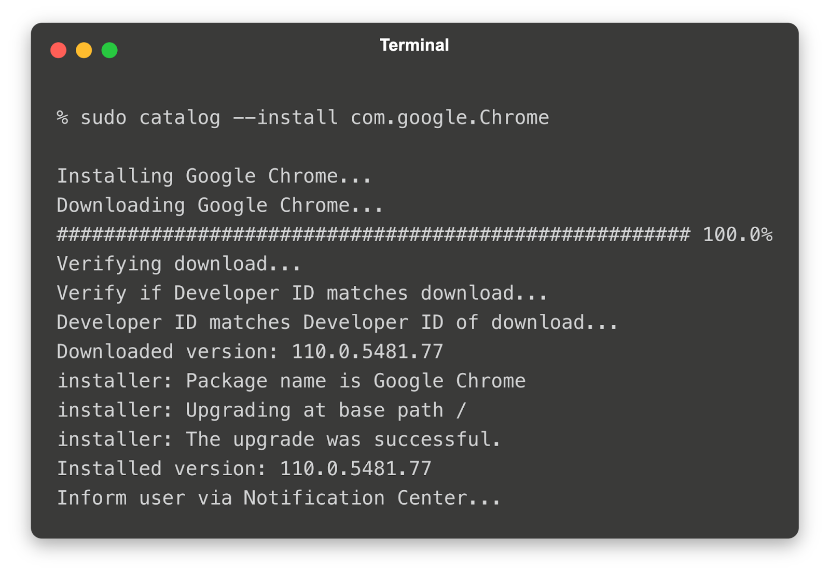Click the 100.0% progress value
Image resolution: width=830 pixels, height=581 pixels.
[737, 235]
